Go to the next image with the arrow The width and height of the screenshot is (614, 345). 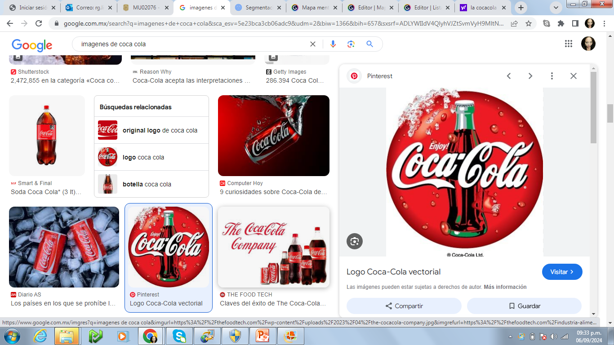click(x=530, y=76)
